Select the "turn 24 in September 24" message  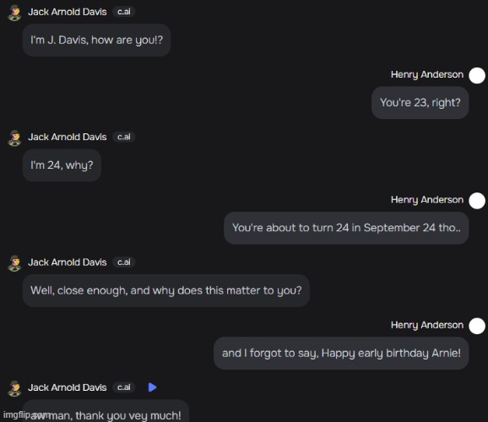346,228
